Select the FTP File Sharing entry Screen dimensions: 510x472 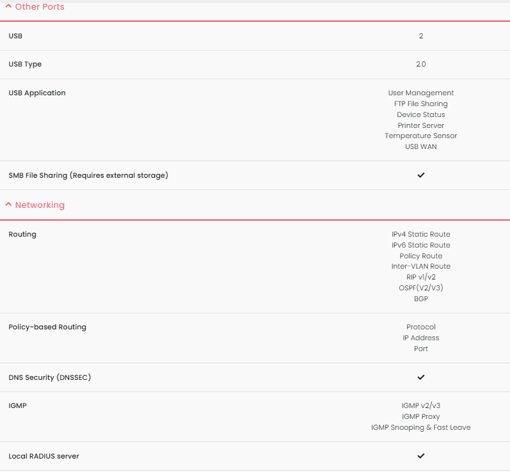[x=421, y=104]
